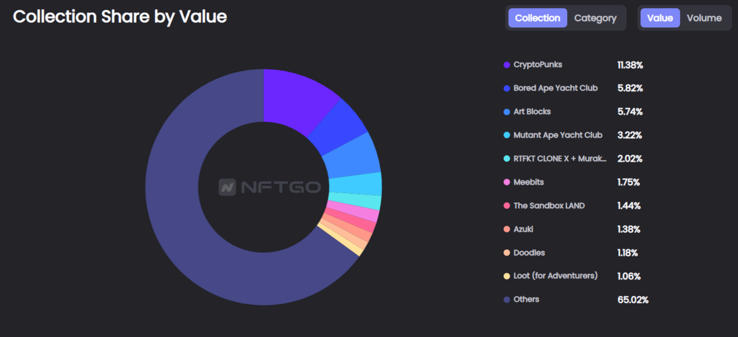Click the Loot legend color dot
Screen dimensions: 738x337
507,276
